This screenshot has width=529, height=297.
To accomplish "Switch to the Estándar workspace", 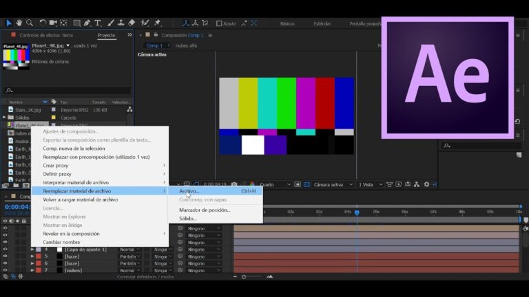I will (322, 23).
